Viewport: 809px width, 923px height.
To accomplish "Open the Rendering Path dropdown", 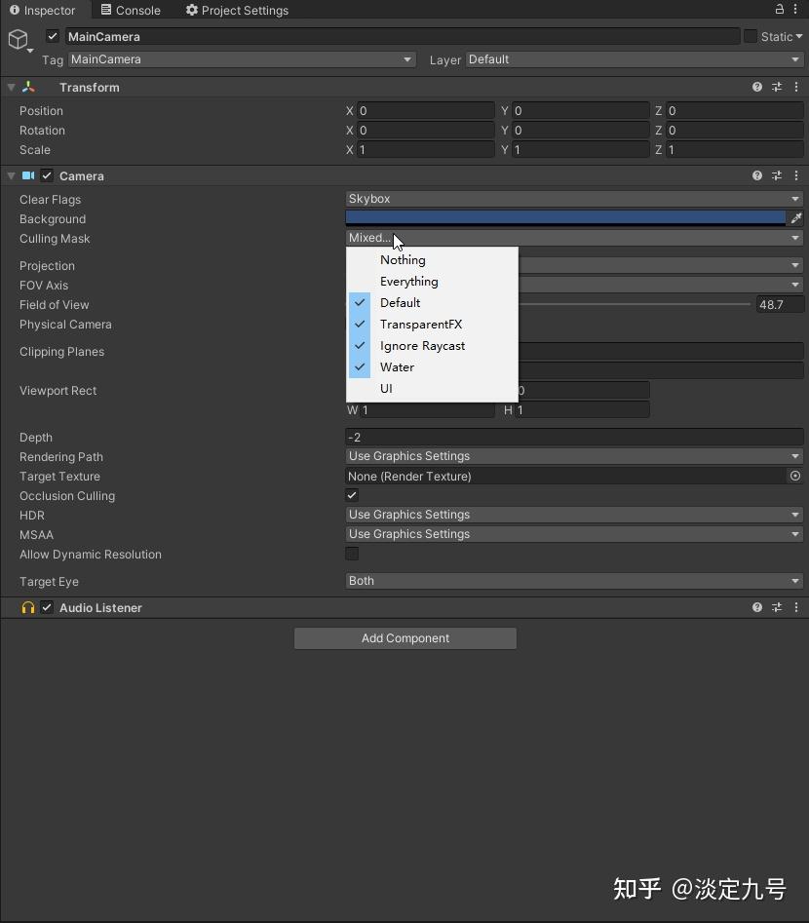I will point(574,456).
